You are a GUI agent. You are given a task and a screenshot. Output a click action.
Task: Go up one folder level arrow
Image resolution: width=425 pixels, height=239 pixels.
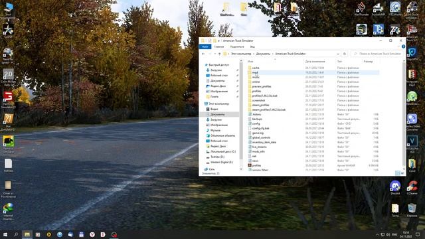coord(219,54)
